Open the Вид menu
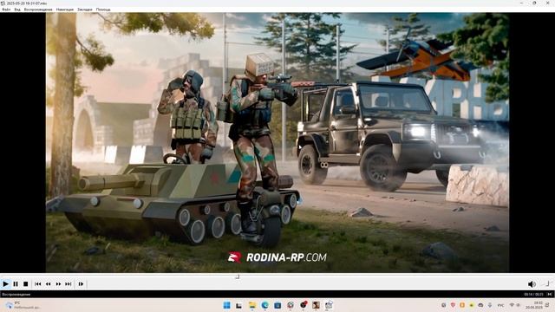 [x=17, y=10]
